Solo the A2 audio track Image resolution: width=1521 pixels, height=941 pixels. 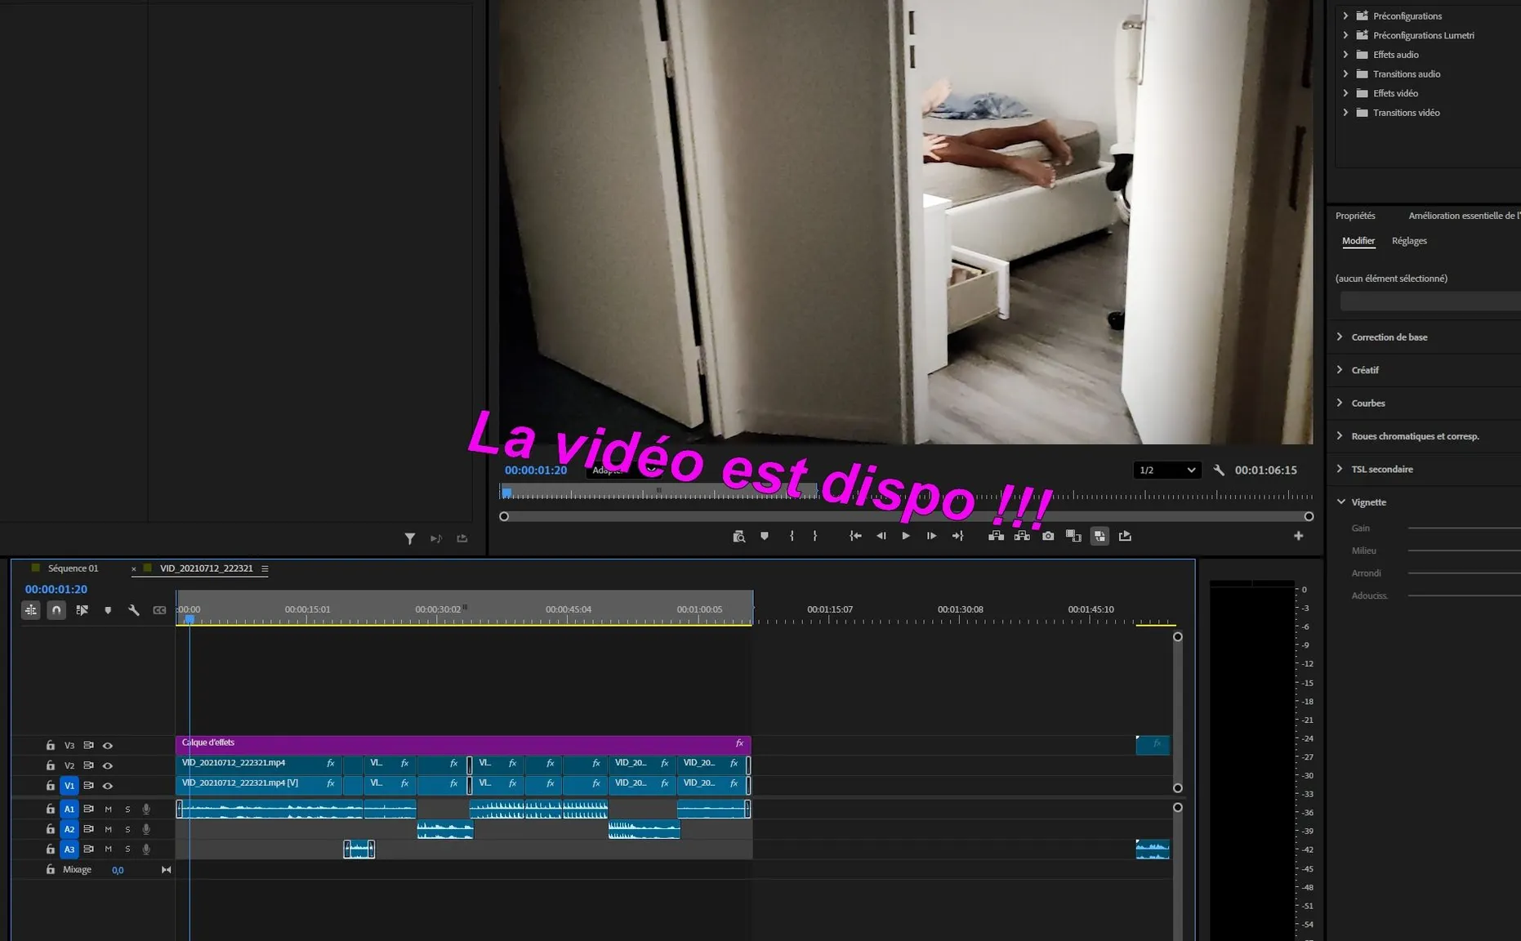pyautogui.click(x=127, y=829)
